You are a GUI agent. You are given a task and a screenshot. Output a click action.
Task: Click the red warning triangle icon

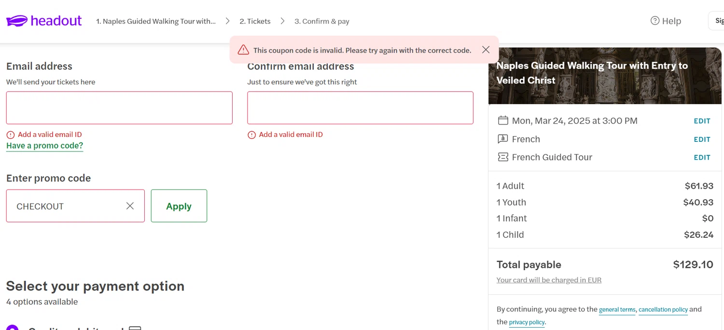[x=243, y=50]
